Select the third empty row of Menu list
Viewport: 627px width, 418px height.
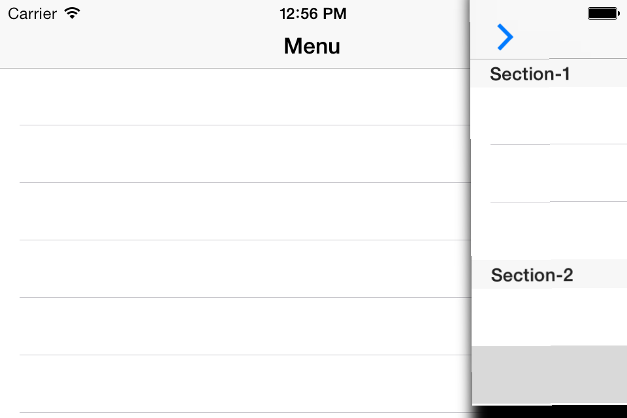(x=235, y=212)
